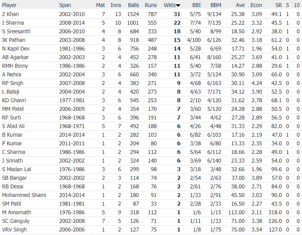Click I Sharma's wickets value 22
Image resolution: width=302 pixels, height=235 pixels.
(177, 23)
